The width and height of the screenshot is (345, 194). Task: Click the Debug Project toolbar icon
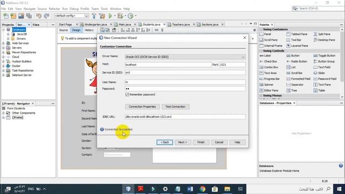[x=120, y=16]
